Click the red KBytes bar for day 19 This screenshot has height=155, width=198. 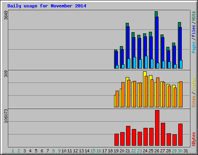(x=116, y=140)
